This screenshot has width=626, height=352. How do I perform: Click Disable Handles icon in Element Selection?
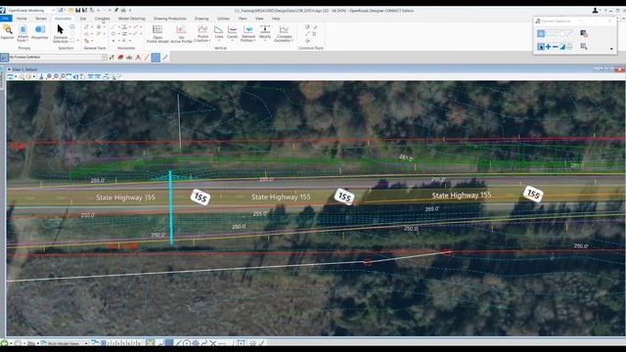pyautogui.click(x=584, y=33)
